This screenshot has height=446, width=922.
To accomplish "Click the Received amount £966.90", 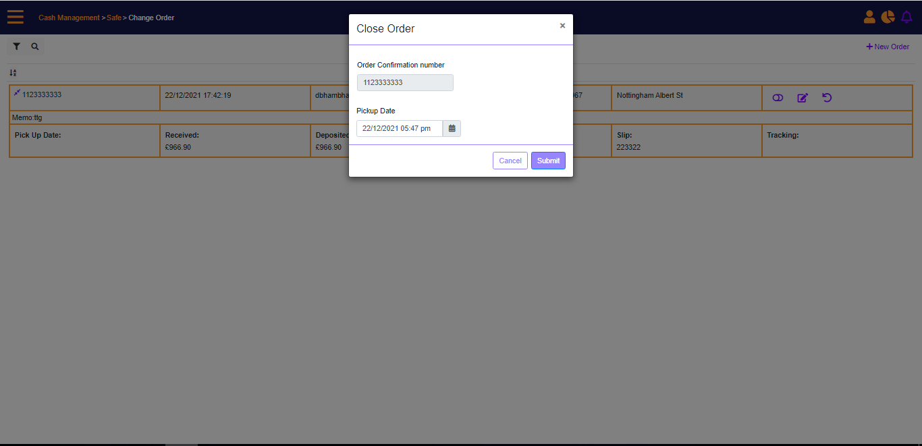I will click(x=178, y=147).
